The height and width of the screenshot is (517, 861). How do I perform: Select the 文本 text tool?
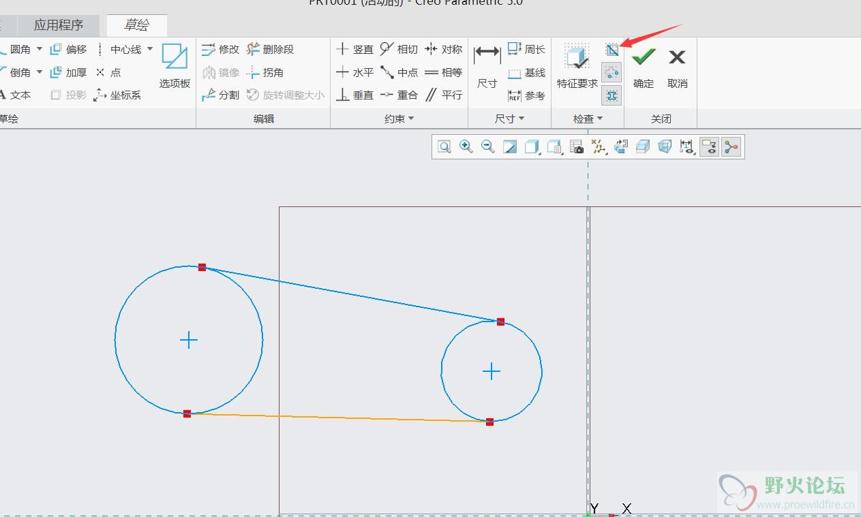(15, 95)
